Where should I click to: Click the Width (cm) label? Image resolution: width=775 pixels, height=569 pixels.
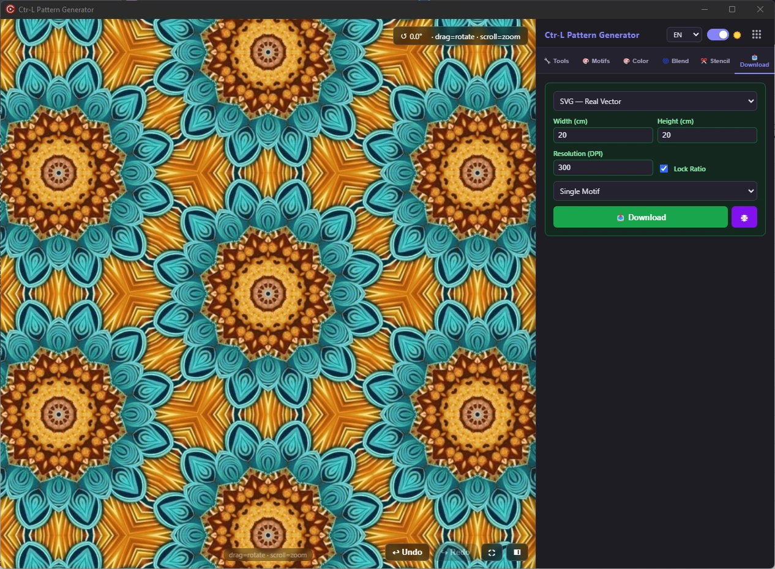click(x=571, y=121)
